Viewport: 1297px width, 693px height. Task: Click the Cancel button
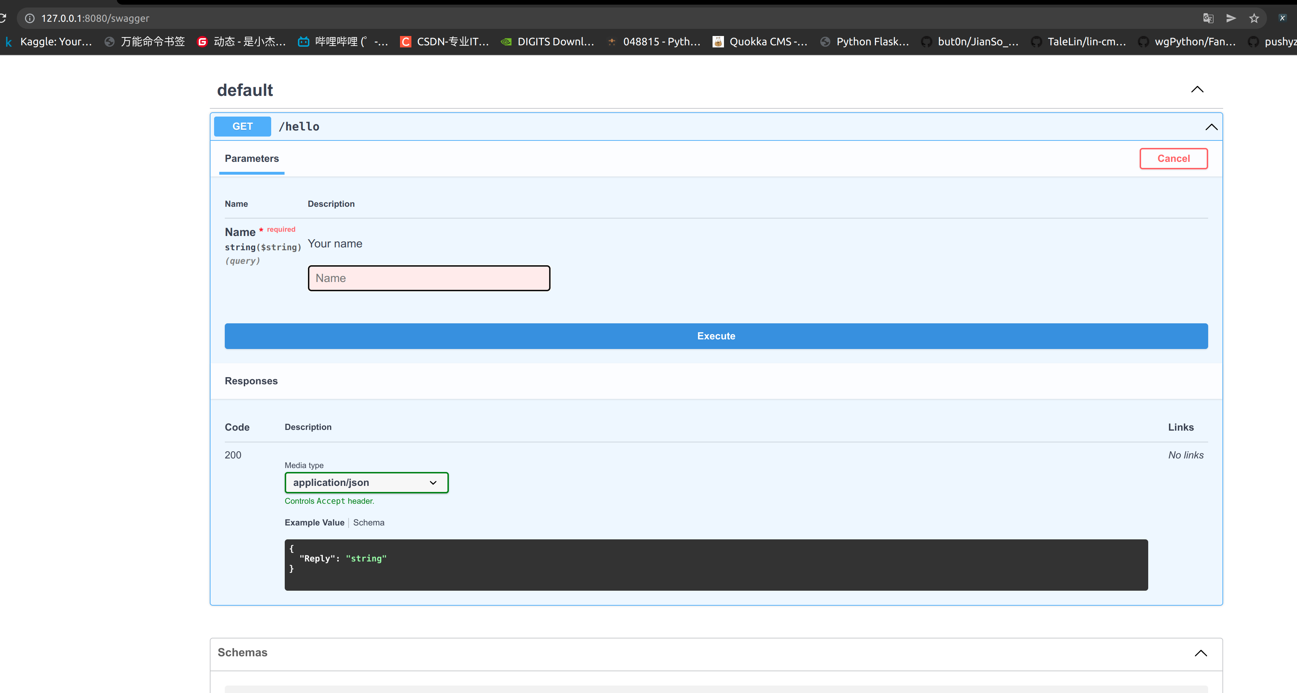pyautogui.click(x=1173, y=158)
